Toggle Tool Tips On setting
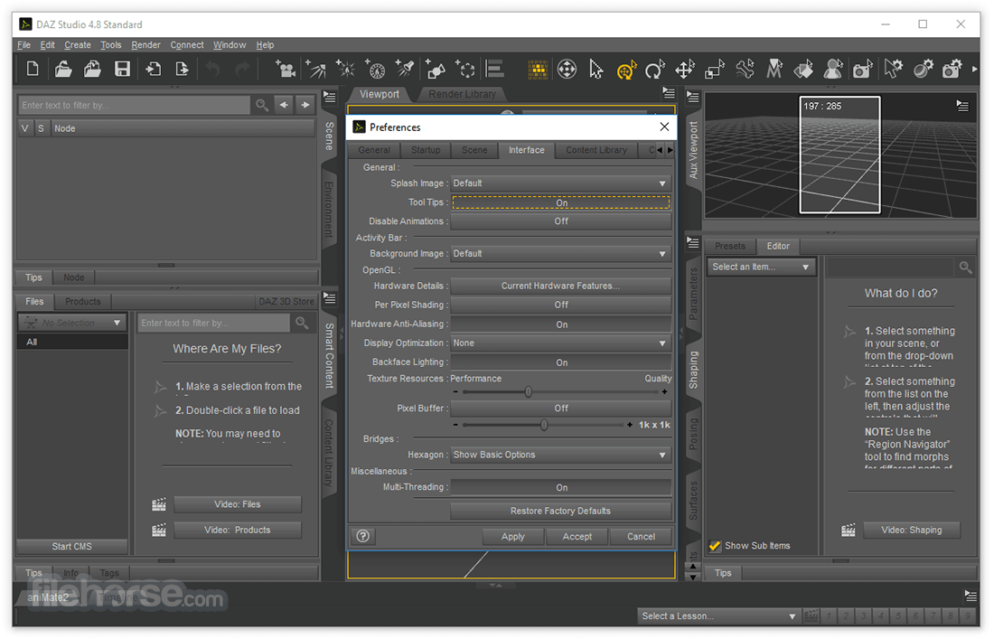 coord(561,202)
